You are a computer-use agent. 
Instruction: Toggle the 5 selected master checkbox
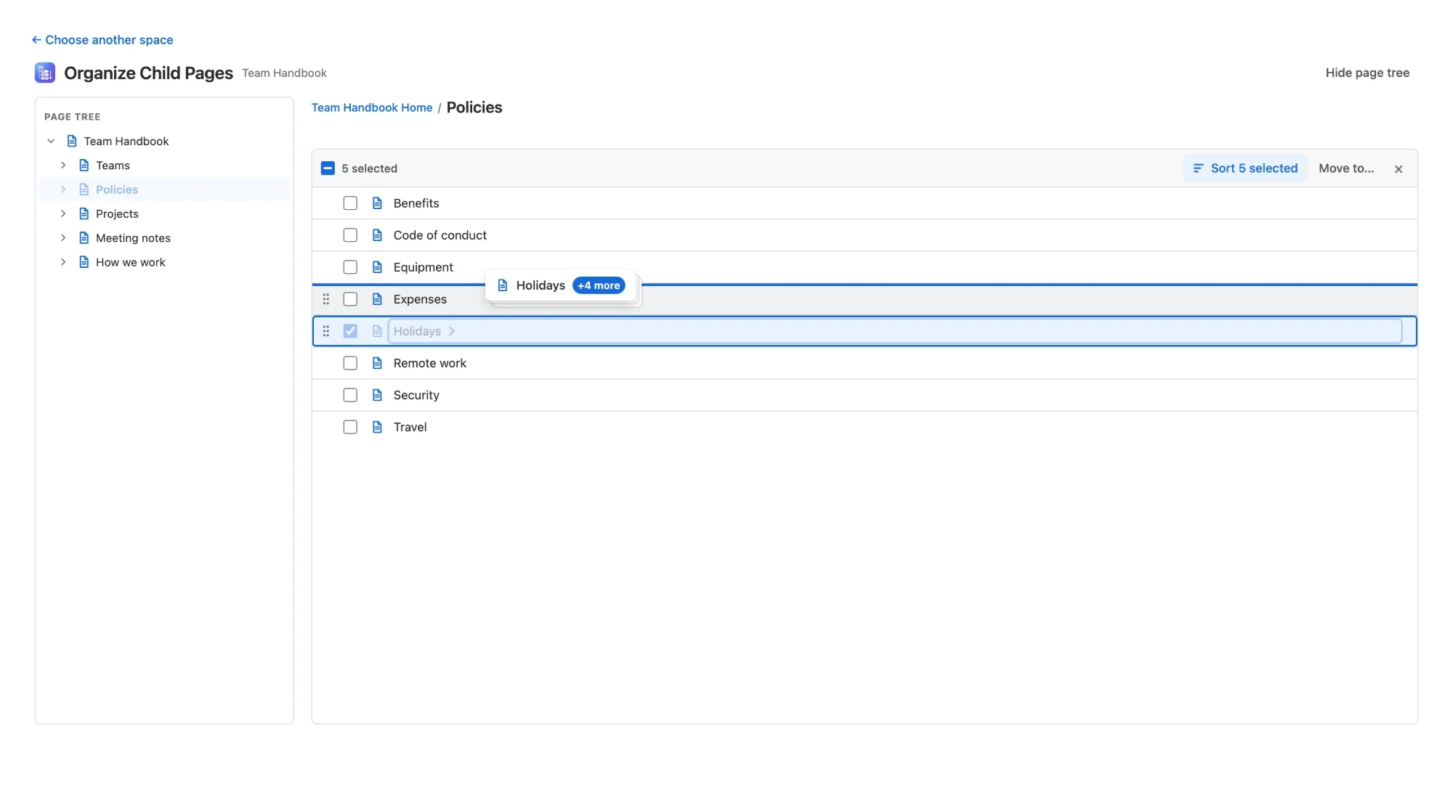click(328, 168)
